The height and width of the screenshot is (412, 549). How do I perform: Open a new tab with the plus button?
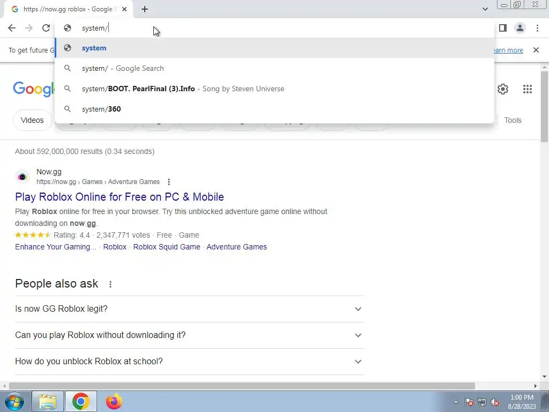point(145,9)
